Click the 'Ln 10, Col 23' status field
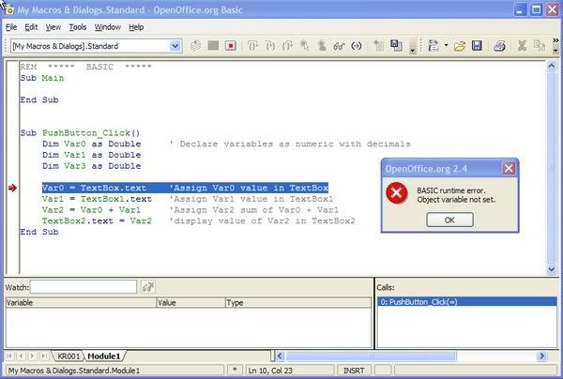Viewport: 563px width, 379px height. pyautogui.click(x=289, y=371)
